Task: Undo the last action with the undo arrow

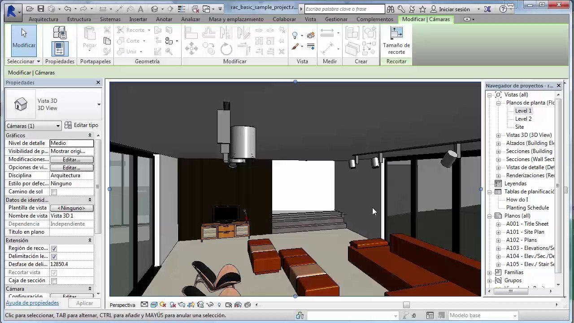Action: 67,9
